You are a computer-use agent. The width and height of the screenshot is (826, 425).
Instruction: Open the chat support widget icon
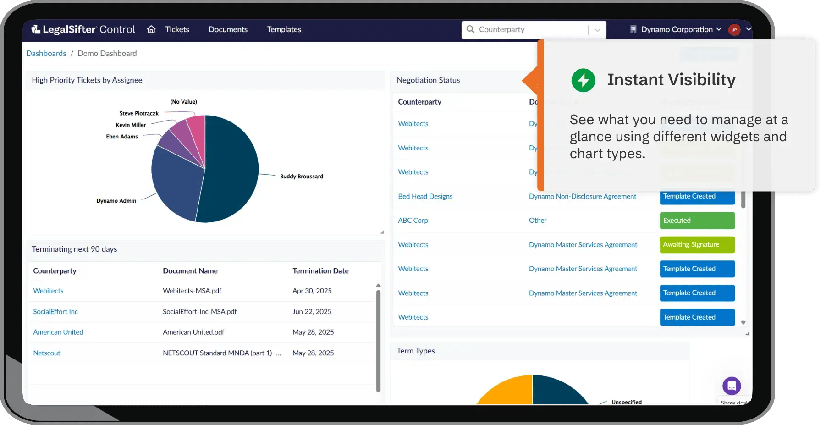[732, 386]
